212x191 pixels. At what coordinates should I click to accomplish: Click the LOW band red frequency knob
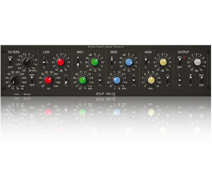point(48,80)
